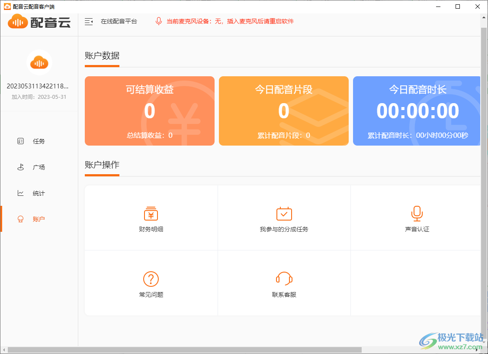
Task: Open 财务明细 via the money icon
Action: [x=151, y=214]
